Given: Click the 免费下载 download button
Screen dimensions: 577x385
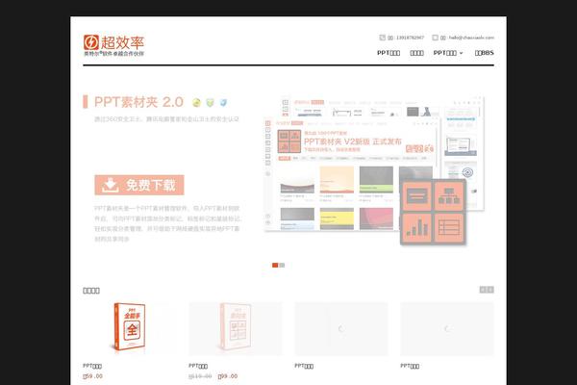Looking at the screenshot, I should point(139,185).
